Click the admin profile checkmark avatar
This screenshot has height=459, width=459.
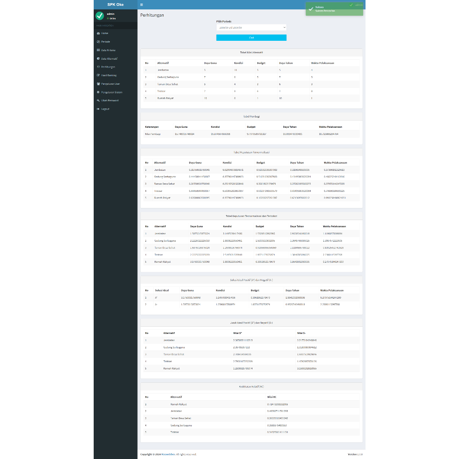(x=100, y=16)
